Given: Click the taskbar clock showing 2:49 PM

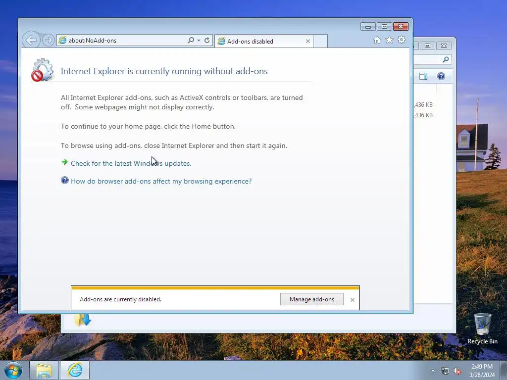Looking at the screenshot, I should [x=482, y=371].
